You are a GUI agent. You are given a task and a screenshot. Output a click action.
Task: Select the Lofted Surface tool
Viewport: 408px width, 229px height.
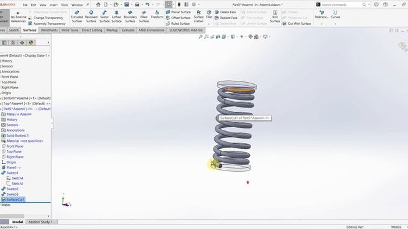coord(117,17)
